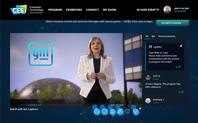
Task: Open the MY SHOW menu
Action: click(109, 10)
